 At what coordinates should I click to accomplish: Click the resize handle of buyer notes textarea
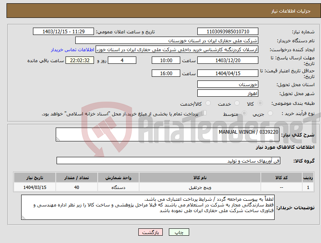24,218
